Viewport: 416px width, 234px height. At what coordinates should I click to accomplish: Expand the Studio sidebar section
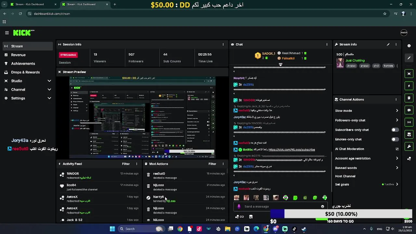(49, 81)
